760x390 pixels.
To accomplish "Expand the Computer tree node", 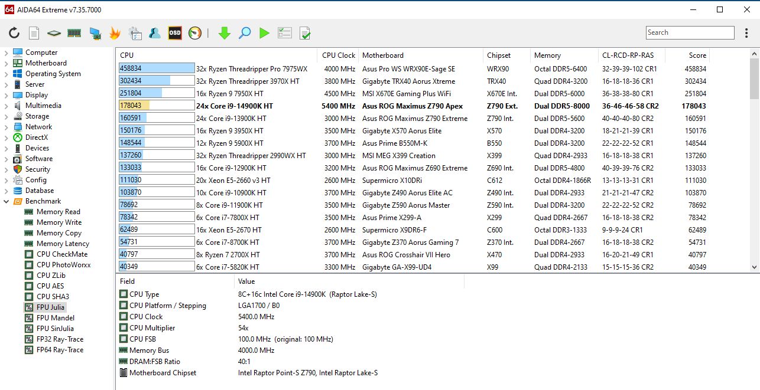I will [6, 53].
